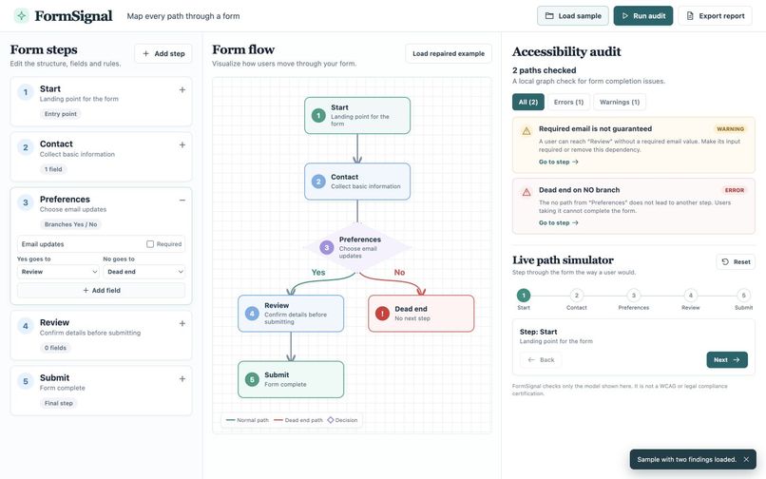Screen dimensions: 766x479
Task: Filter audit by Warnings (1)
Action: [620, 102]
